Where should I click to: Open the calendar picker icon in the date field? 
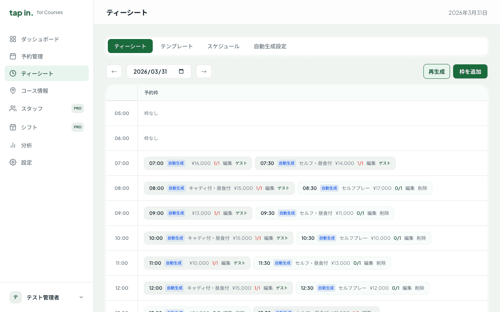[181, 71]
